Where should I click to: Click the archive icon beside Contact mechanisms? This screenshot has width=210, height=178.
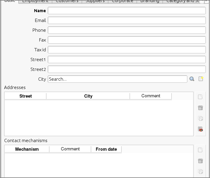[200, 161]
